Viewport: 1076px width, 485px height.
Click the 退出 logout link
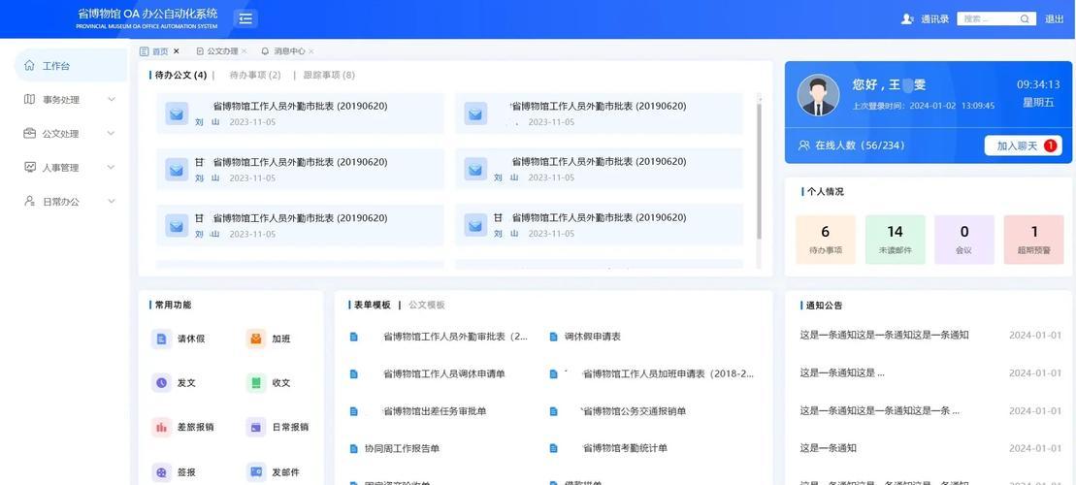1054,19
